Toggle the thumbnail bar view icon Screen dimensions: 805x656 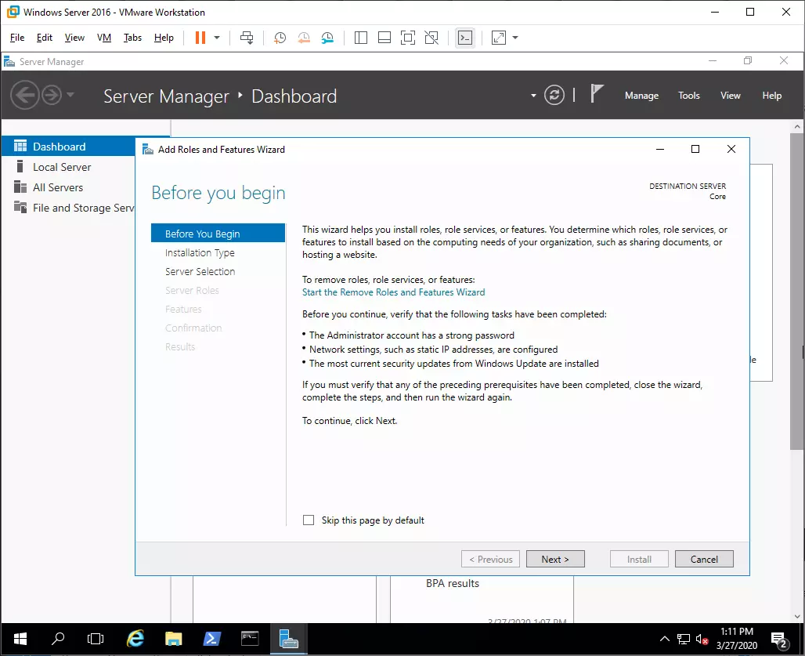(384, 38)
